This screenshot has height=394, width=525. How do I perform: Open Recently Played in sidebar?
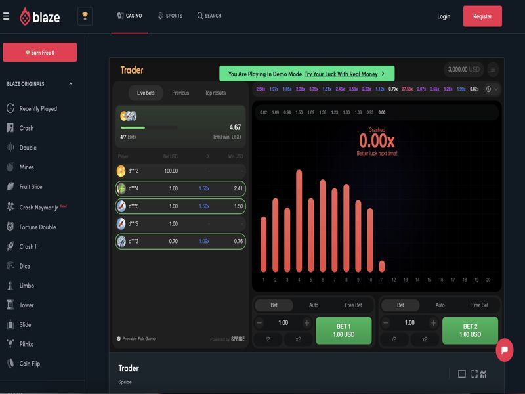coord(32,108)
